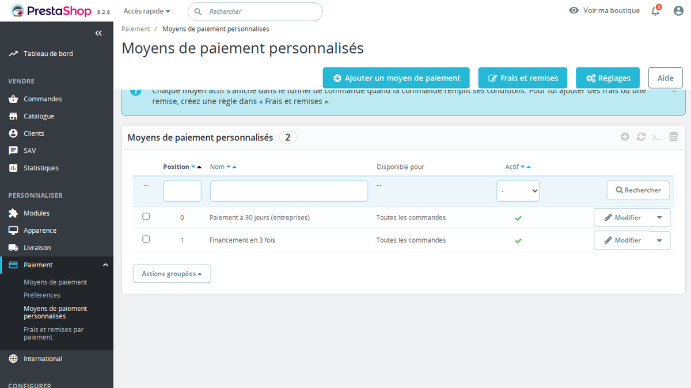The image size is (691, 388).
Task: Click the 'Financement en 3 fois' name cell
Action: (242, 240)
